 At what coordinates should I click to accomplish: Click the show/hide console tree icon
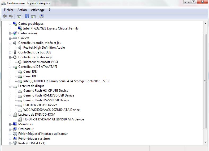coord(19,16)
